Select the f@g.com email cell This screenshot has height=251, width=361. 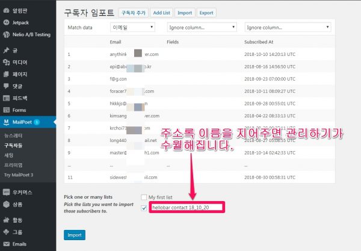pos(118,79)
